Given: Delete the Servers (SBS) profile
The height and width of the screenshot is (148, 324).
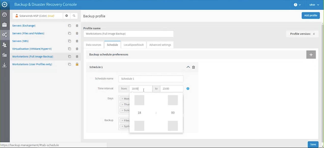Looking at the screenshot, I should pyautogui.click(x=77, y=41).
